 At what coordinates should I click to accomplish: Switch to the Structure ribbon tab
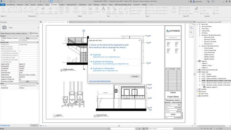[x=20, y=5]
